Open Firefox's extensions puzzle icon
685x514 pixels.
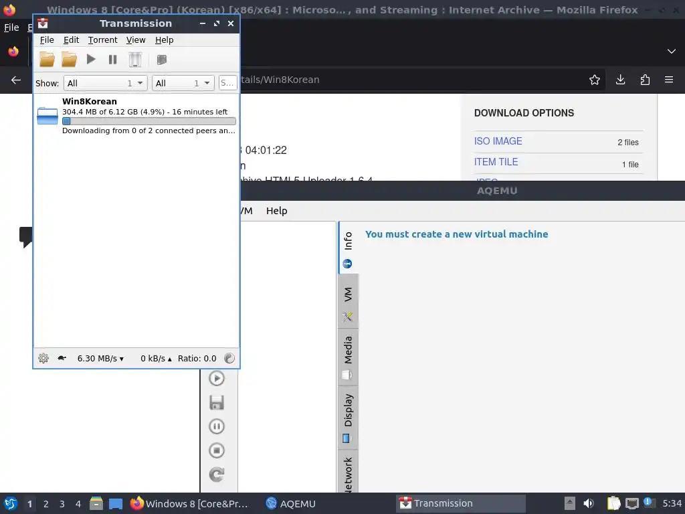(x=645, y=80)
